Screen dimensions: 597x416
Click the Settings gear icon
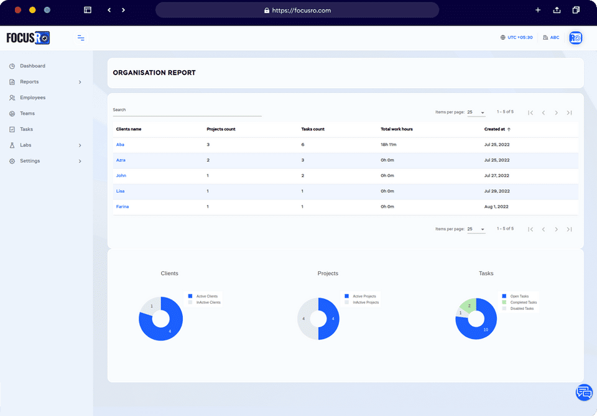(x=12, y=161)
